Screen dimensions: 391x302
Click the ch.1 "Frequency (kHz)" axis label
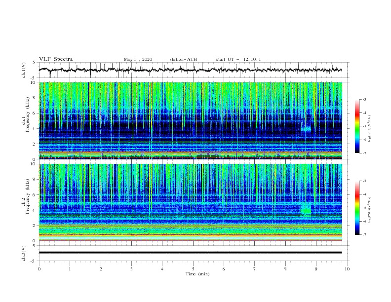[x=28, y=115]
